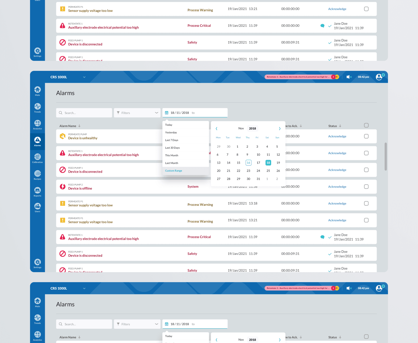Expand CRS 1000L dropdown in middle screen
This screenshot has height=343, width=418.
point(84,77)
